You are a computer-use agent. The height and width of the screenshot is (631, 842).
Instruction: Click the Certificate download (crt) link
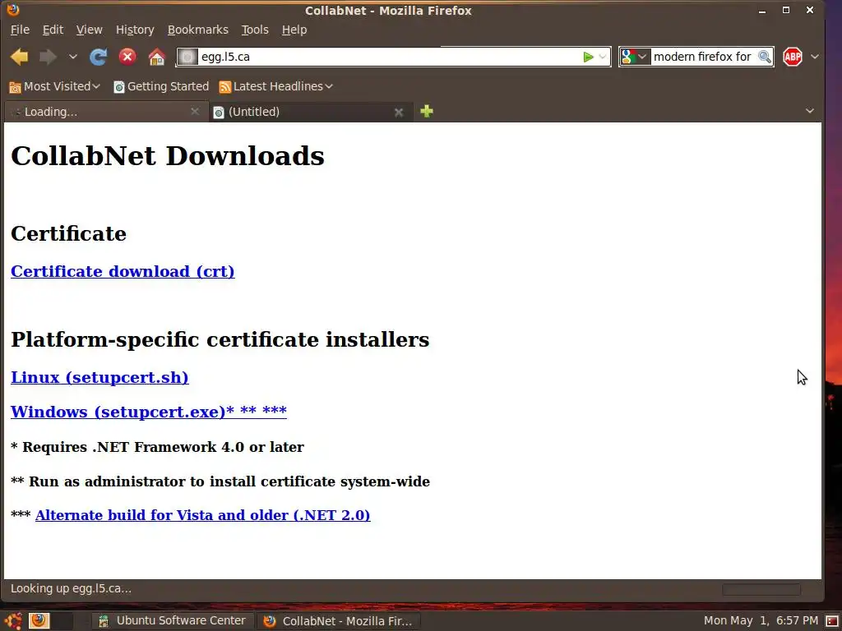(x=123, y=271)
